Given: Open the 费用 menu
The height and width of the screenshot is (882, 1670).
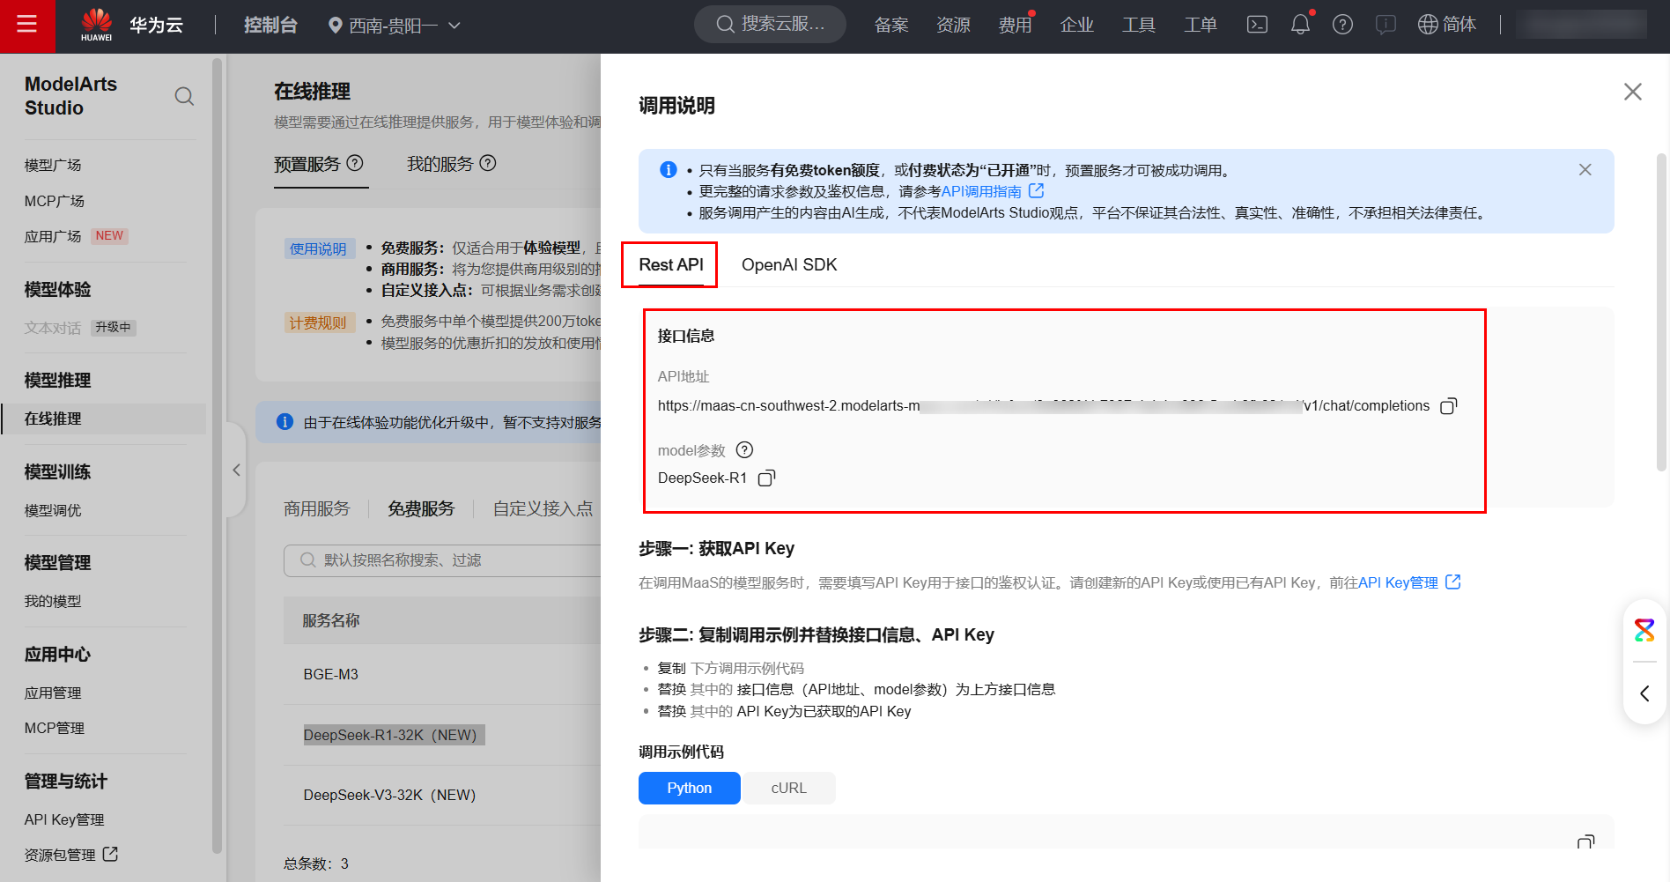Looking at the screenshot, I should click(x=1015, y=25).
